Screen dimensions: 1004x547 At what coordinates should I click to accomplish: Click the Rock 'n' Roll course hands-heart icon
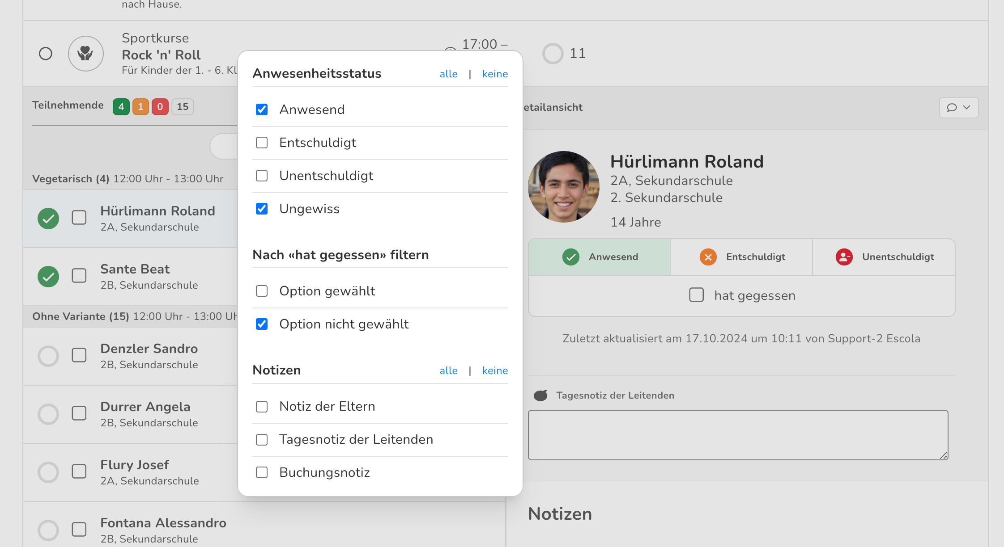pyautogui.click(x=85, y=54)
